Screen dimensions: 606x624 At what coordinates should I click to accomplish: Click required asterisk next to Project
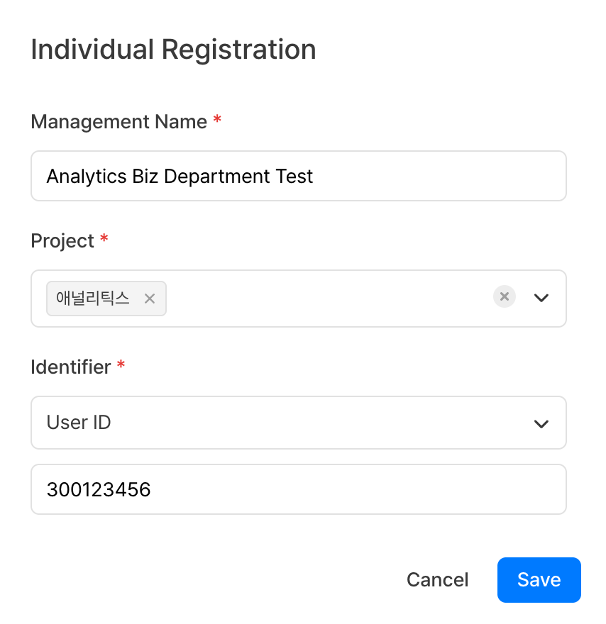click(x=104, y=240)
